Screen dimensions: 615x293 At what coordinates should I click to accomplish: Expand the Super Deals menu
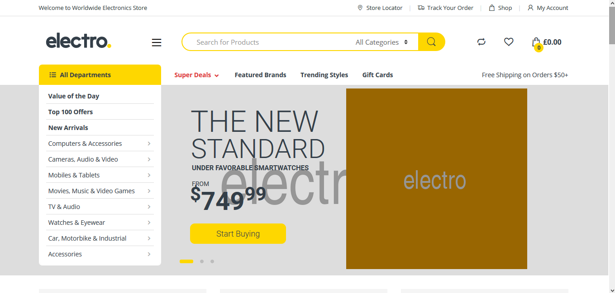(196, 75)
